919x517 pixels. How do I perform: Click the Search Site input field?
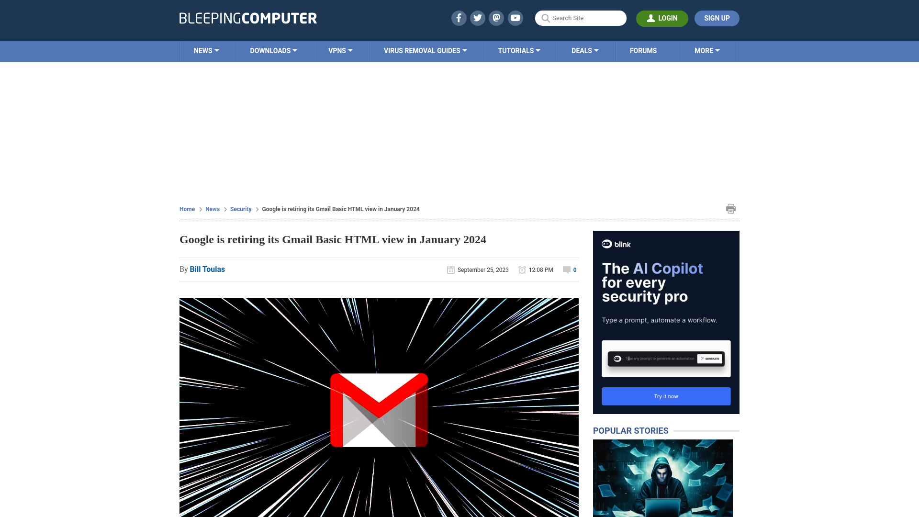point(581,18)
